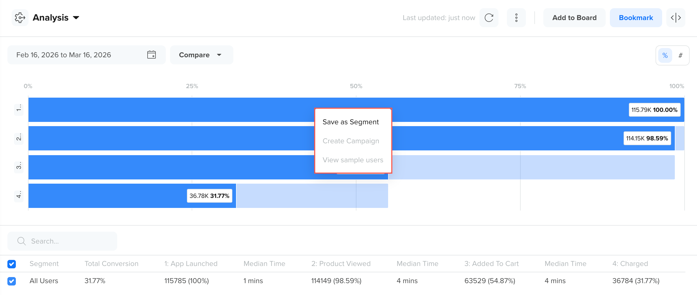Select Create Campaign menu option
Screen dimensions: 697x295
coord(351,141)
